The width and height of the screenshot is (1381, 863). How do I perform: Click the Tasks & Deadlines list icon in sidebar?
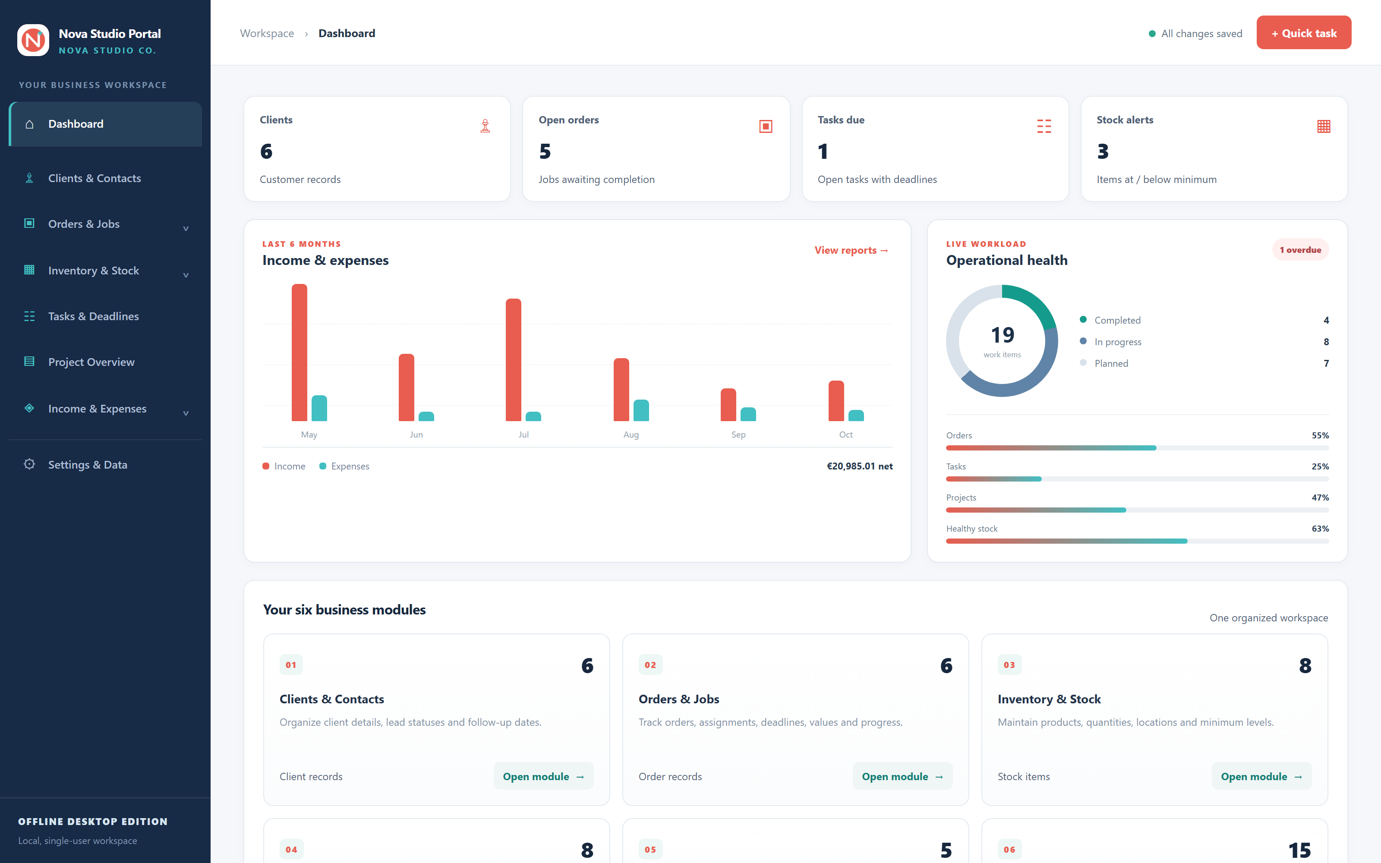(29, 315)
